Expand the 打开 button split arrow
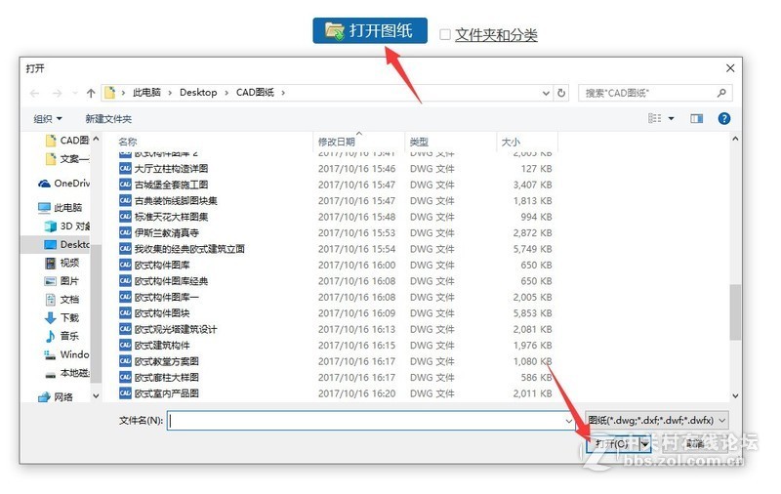Viewport: 781px width, 494px height. pos(645,443)
